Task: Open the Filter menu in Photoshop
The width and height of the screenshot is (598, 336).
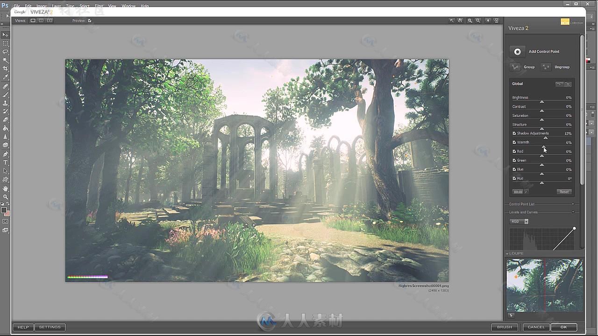Action: [x=99, y=6]
